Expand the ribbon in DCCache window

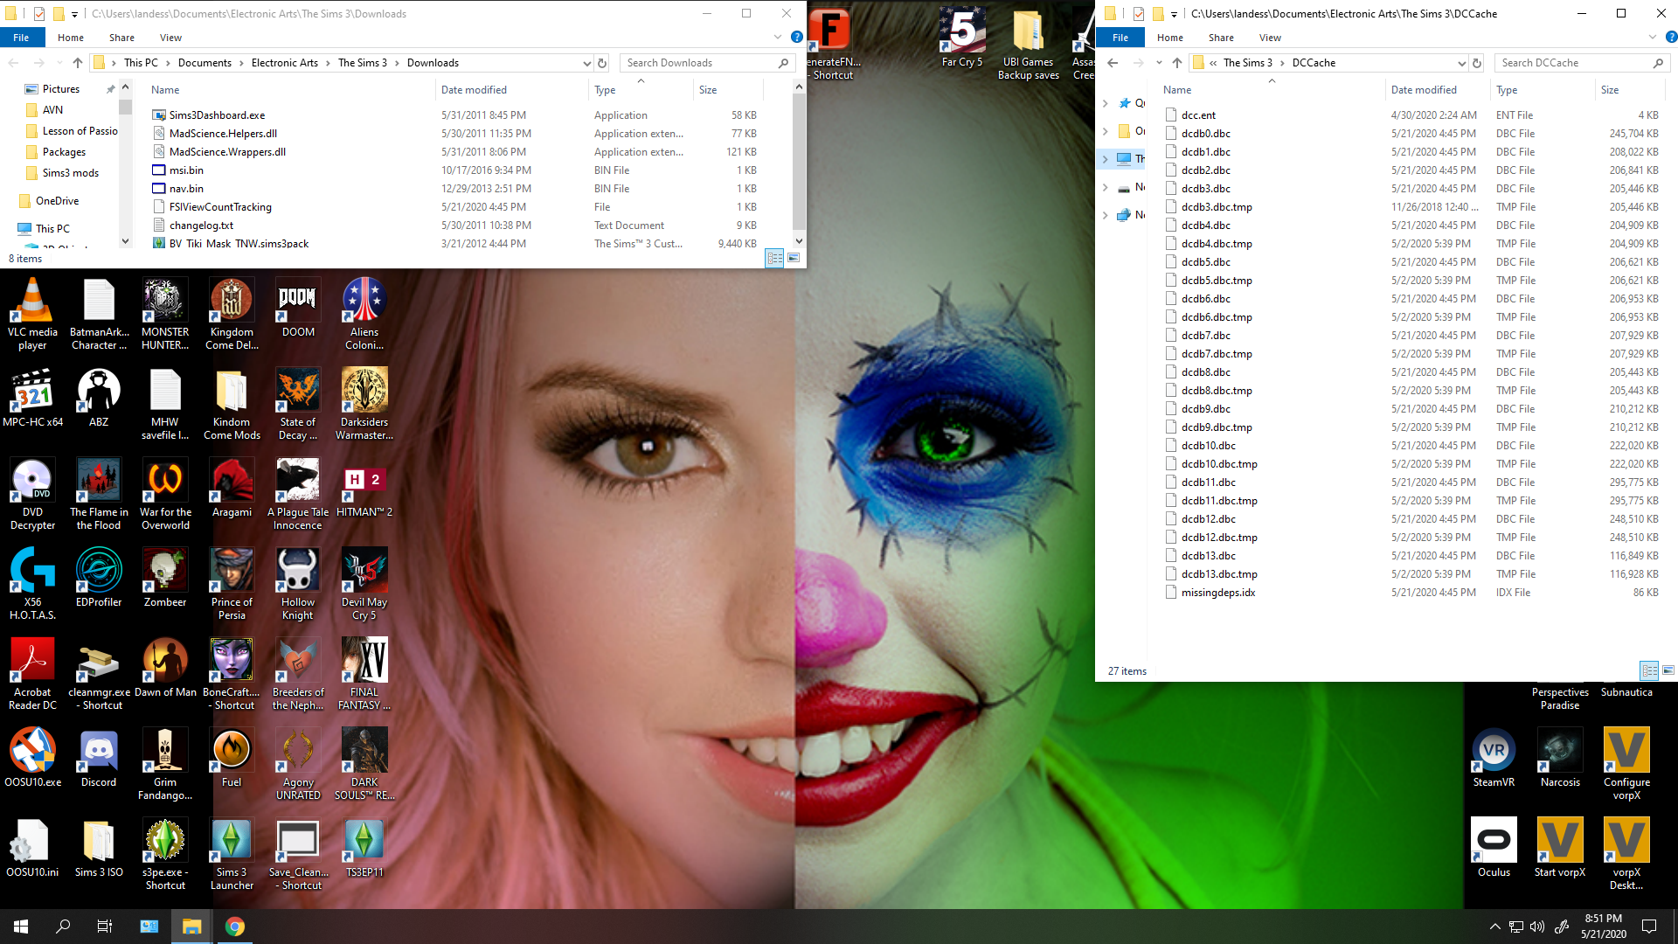click(1652, 37)
